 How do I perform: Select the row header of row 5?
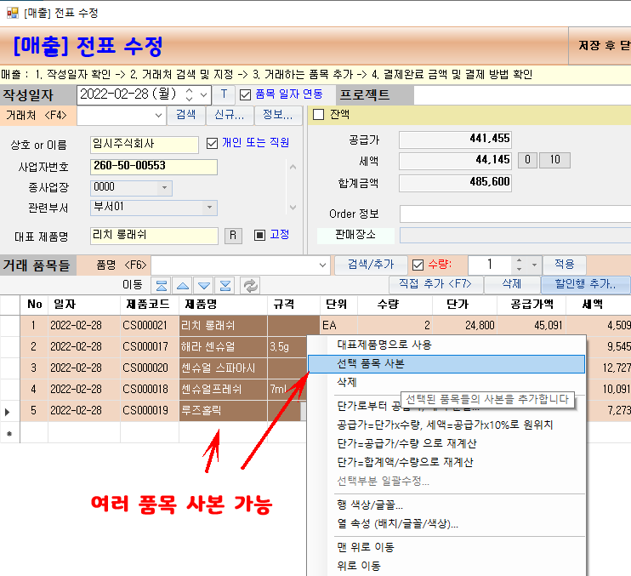[x=10, y=412]
